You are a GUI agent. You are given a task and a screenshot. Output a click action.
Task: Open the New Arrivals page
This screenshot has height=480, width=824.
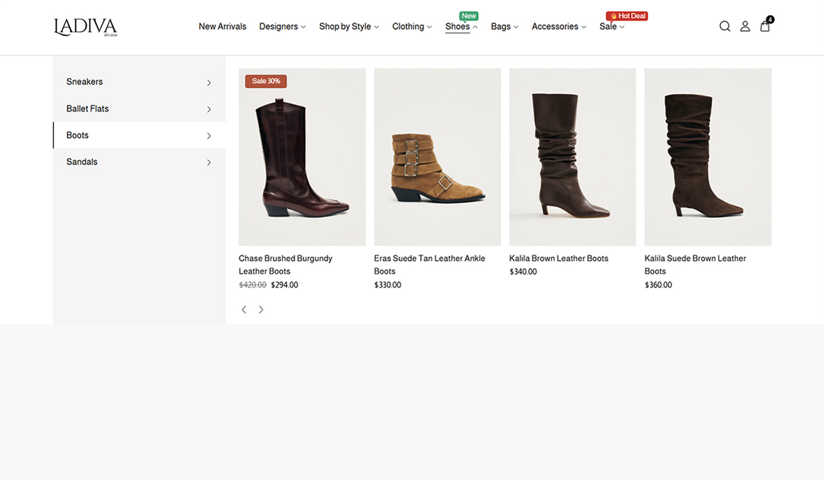(222, 27)
